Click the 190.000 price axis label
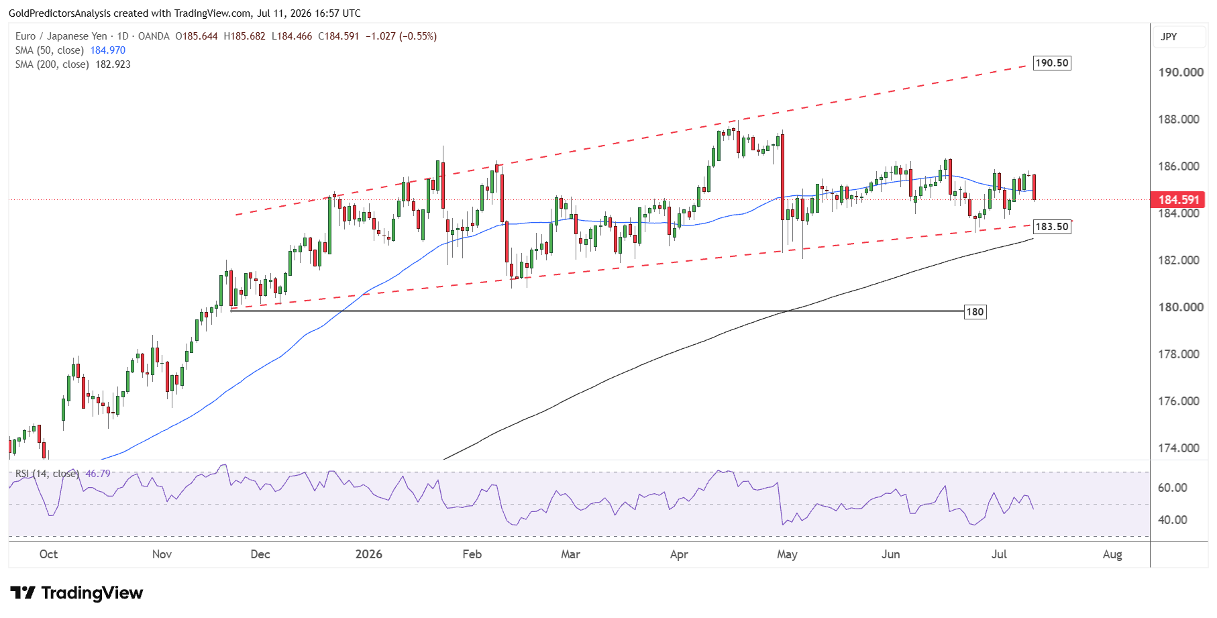This screenshot has width=1217, height=618. tap(1181, 72)
